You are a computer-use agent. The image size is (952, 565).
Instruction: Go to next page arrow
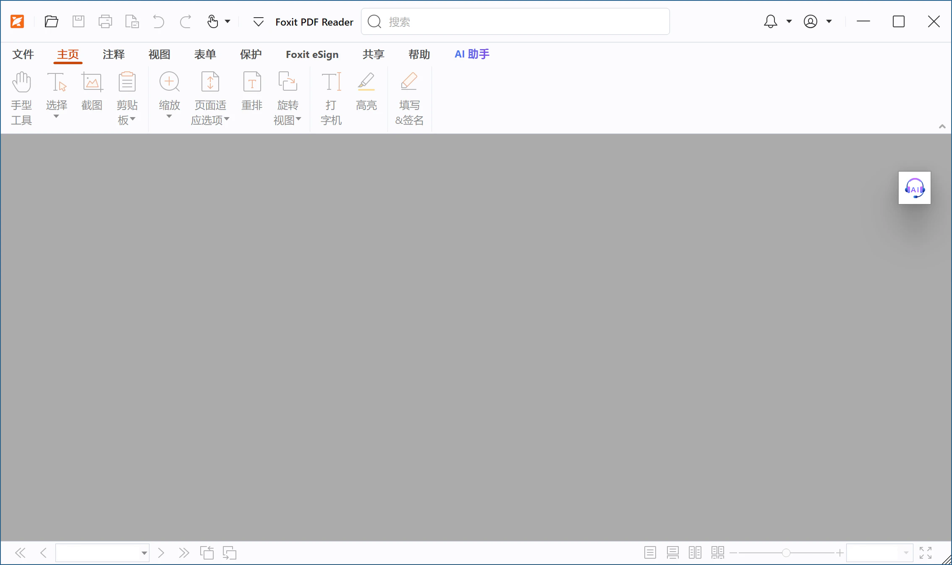161,553
